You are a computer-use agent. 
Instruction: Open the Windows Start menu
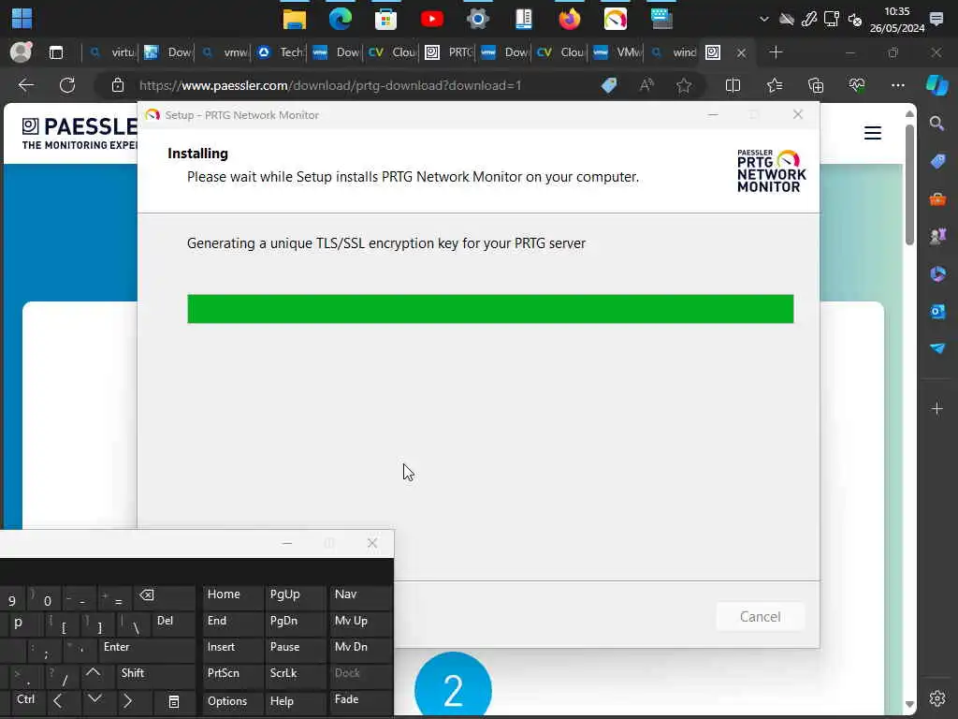click(22, 19)
